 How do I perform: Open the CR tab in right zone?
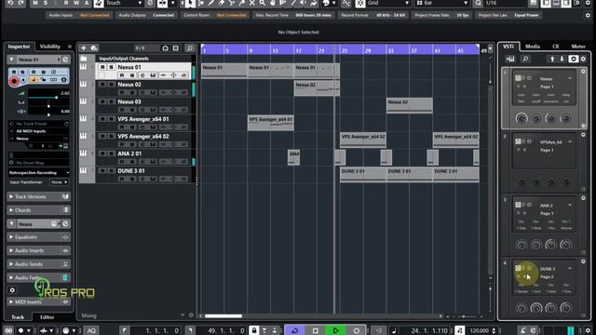point(555,47)
